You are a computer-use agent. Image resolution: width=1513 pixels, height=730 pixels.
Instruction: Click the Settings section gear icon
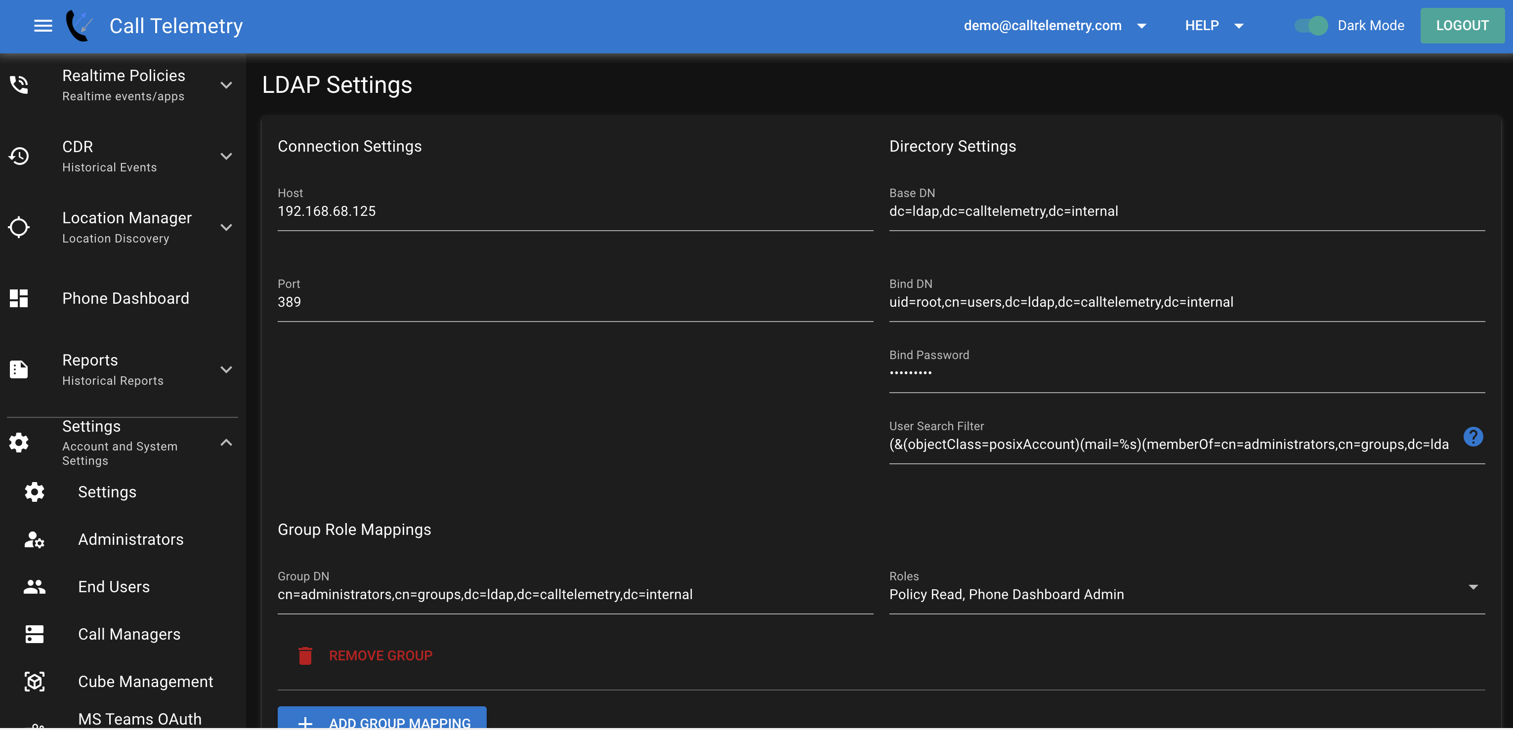(x=19, y=443)
